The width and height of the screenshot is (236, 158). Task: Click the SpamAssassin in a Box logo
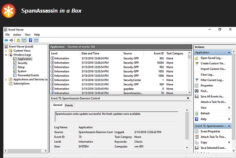tap(9, 11)
